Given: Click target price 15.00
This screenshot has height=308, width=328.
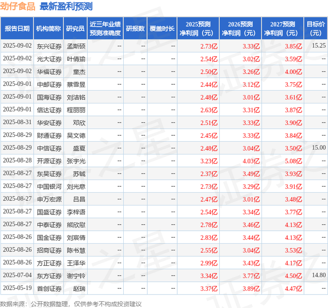Looking at the screenshot, I should click(x=319, y=147).
